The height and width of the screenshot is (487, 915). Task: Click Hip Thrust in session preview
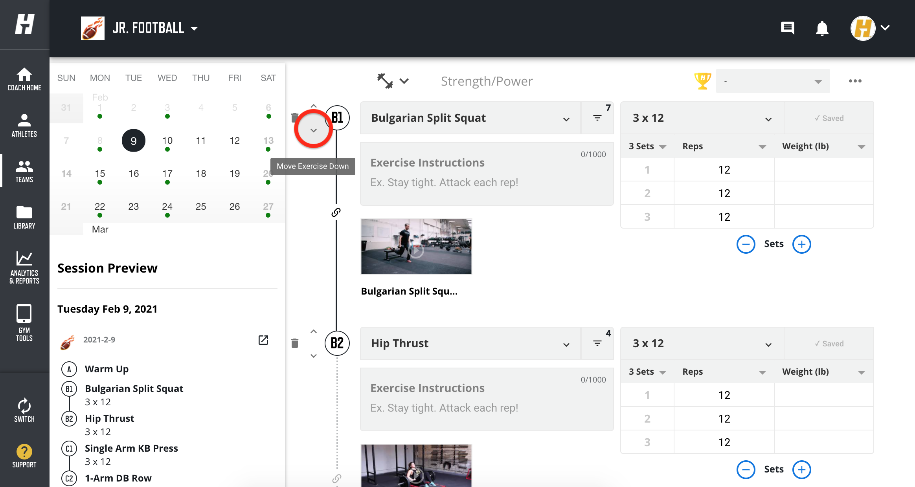[109, 419]
